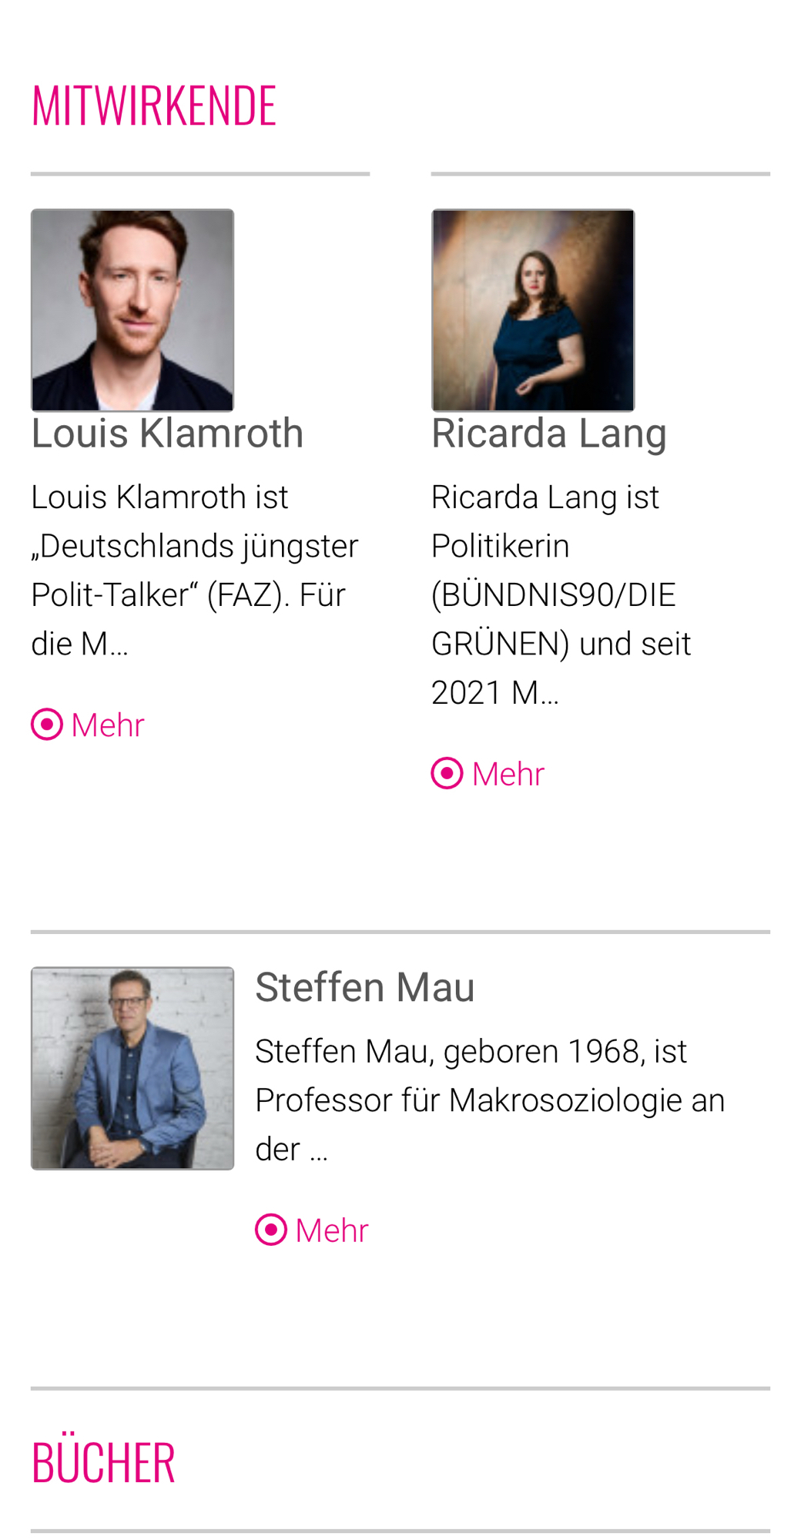The height and width of the screenshot is (1540, 801).
Task: Expand Ricarda Lang's bio via Mehr text
Action: (x=508, y=774)
